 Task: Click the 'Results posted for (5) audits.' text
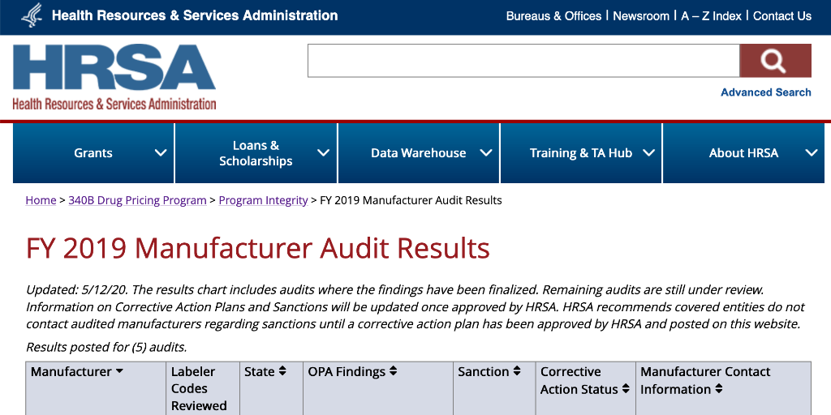[x=106, y=347]
